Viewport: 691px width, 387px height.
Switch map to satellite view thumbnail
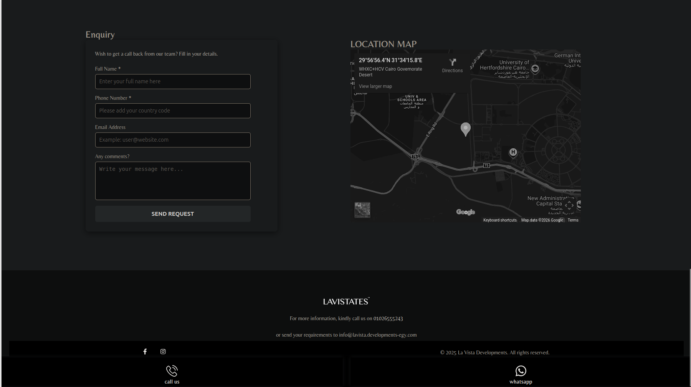click(362, 210)
